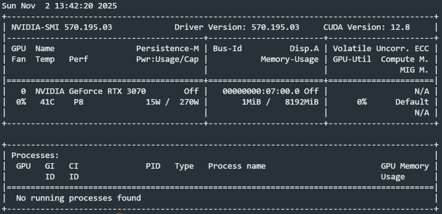Click the No running processes found message
Image resolution: width=442 pixels, height=214 pixels.
coord(79,198)
